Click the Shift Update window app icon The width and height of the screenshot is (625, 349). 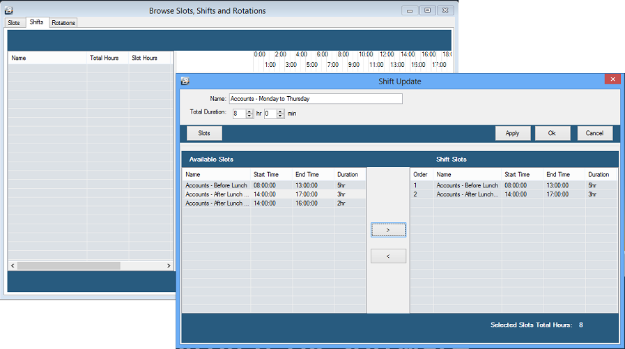[185, 82]
